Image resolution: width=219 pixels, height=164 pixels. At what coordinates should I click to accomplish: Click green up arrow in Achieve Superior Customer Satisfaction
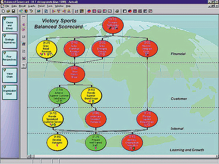point(61,101)
